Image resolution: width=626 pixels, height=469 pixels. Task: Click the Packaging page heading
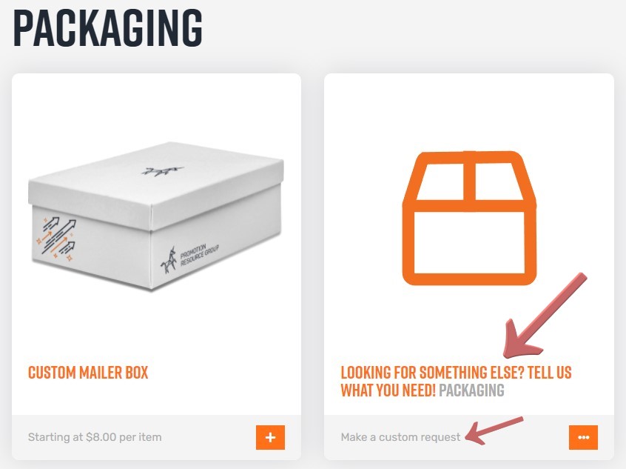tap(108, 28)
